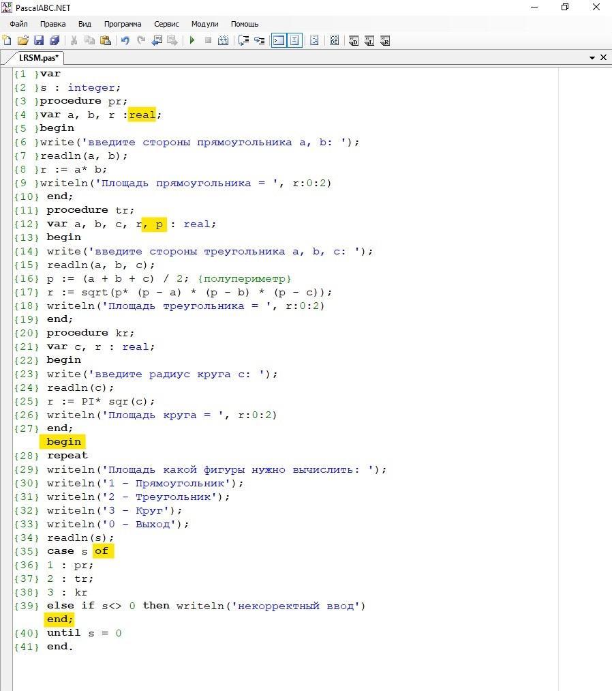Click highlighted 'end;' below line 39

(x=59, y=619)
